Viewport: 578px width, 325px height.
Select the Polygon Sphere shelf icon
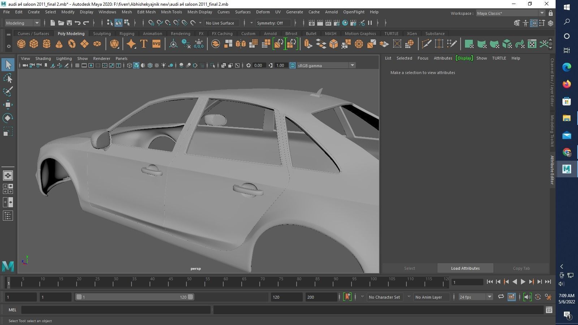(21, 44)
